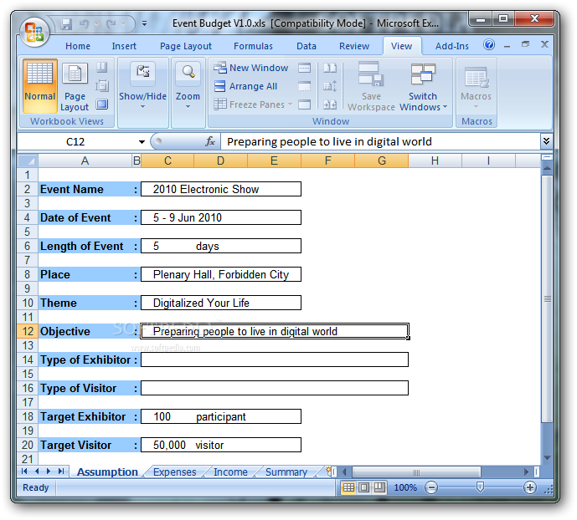Viewport: 577px width, 520px height.
Task: Click the empty Type of Exhibitor input box
Action: (275, 359)
